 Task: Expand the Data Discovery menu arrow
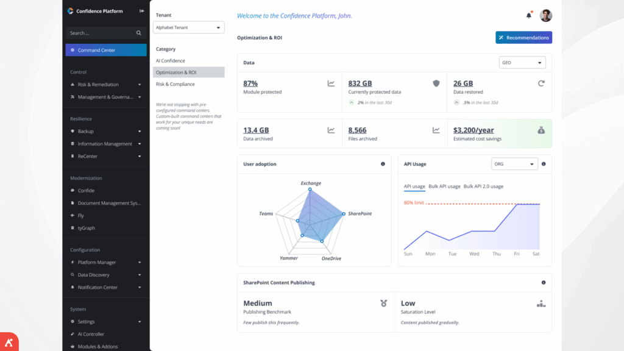[140, 275]
